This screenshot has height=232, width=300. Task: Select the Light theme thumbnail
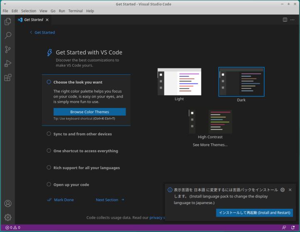(179, 82)
